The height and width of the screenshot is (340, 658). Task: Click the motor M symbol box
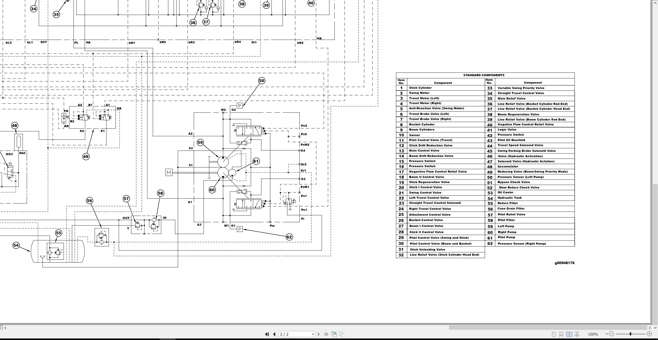pyautogui.click(x=169, y=173)
